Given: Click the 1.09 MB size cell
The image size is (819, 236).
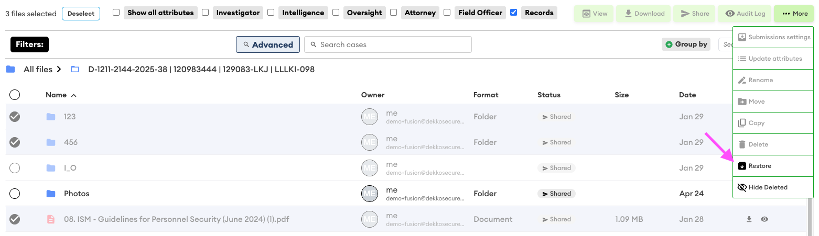Looking at the screenshot, I should (x=629, y=219).
